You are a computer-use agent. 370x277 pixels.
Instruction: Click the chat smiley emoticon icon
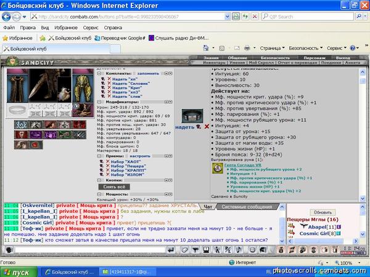(252, 250)
